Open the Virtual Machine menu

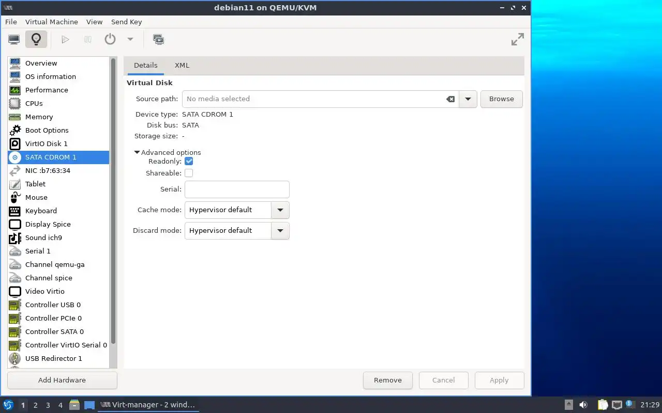pyautogui.click(x=52, y=22)
